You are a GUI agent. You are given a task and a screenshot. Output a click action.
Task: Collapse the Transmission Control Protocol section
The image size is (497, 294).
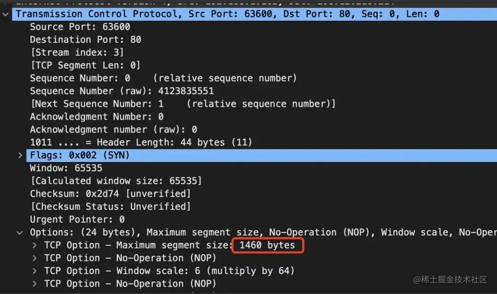tap(6, 14)
